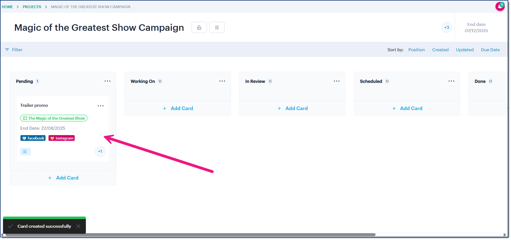Click the Pending column header
Image resolution: width=511 pixels, height=240 pixels.
point(25,81)
